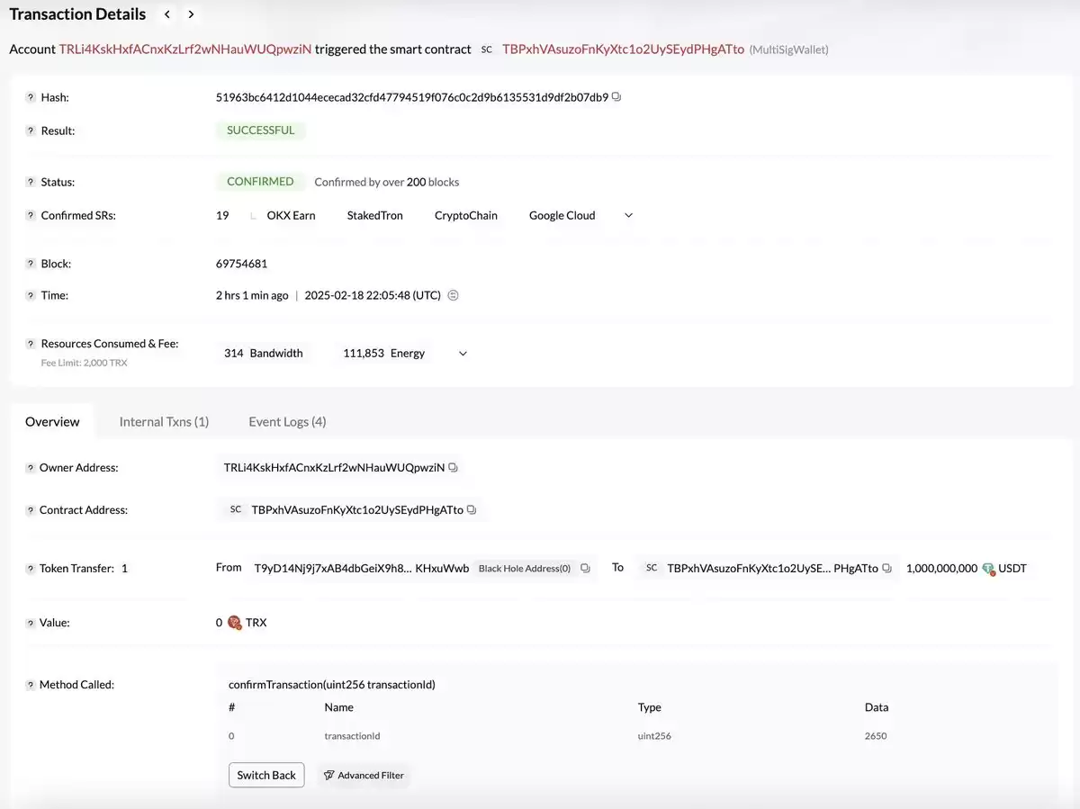1080x809 pixels.
Task: Open Owner Address TRLi4KskHxf... link
Action: coord(334,467)
